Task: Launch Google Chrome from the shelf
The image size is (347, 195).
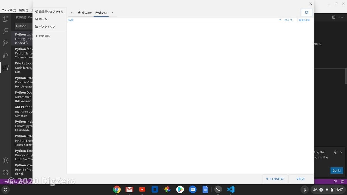Action: [x=117, y=190]
